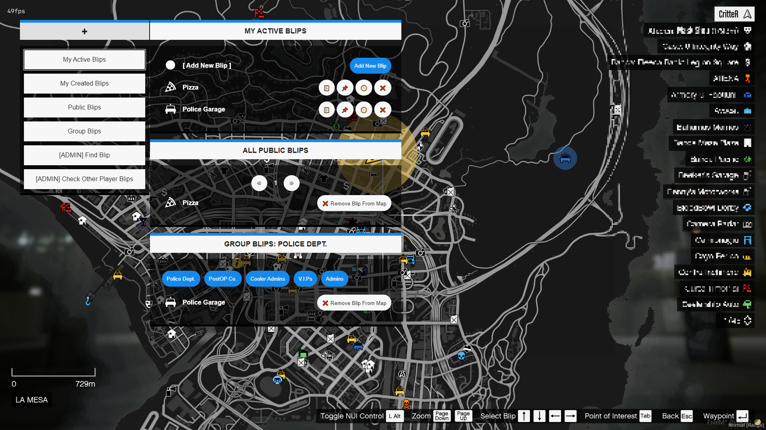This screenshot has width=766, height=430.
Task: Open the [ADMIN] Find Blip tab
Action: (85, 155)
